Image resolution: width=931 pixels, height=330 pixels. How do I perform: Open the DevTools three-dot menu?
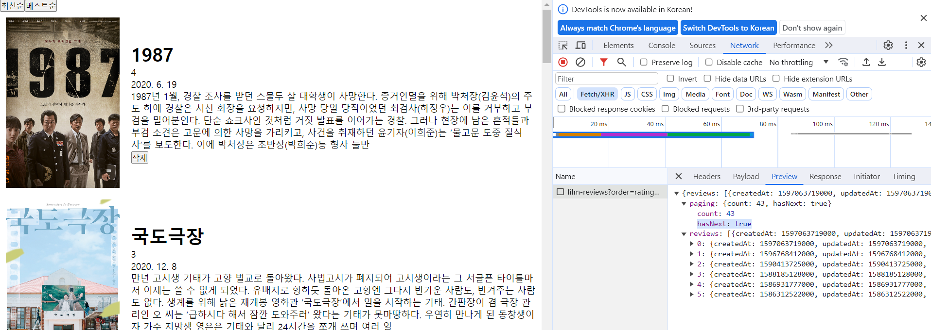pos(906,45)
